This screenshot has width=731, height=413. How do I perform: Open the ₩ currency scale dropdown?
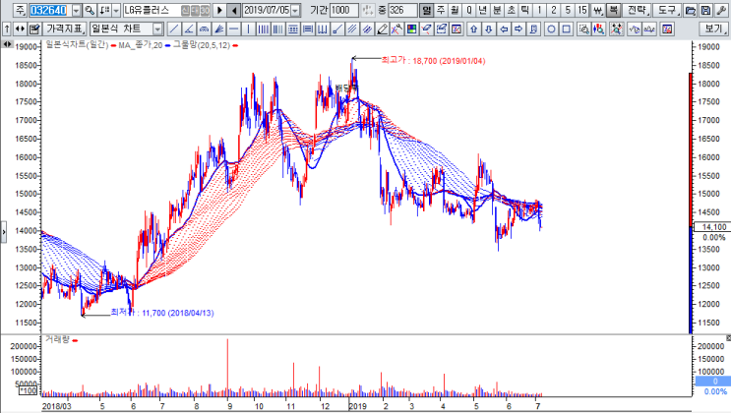(x=597, y=10)
